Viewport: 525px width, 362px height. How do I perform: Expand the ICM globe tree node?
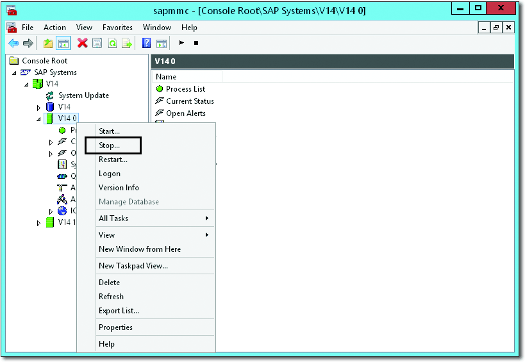point(51,211)
